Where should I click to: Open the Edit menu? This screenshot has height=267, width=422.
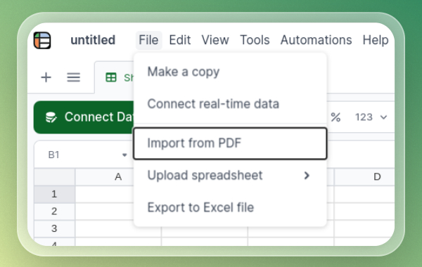click(x=180, y=40)
